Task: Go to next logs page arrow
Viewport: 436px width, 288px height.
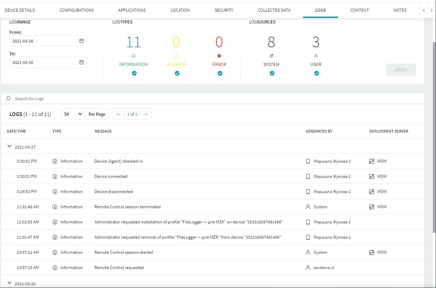Action: coord(146,114)
